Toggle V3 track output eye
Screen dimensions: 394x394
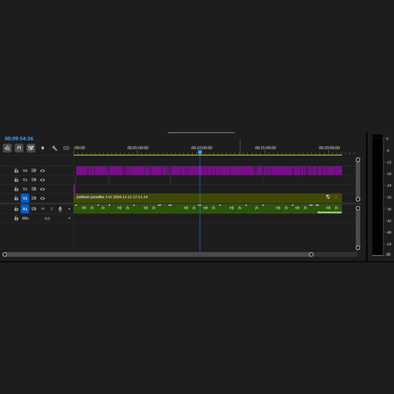pyautogui.click(x=43, y=180)
